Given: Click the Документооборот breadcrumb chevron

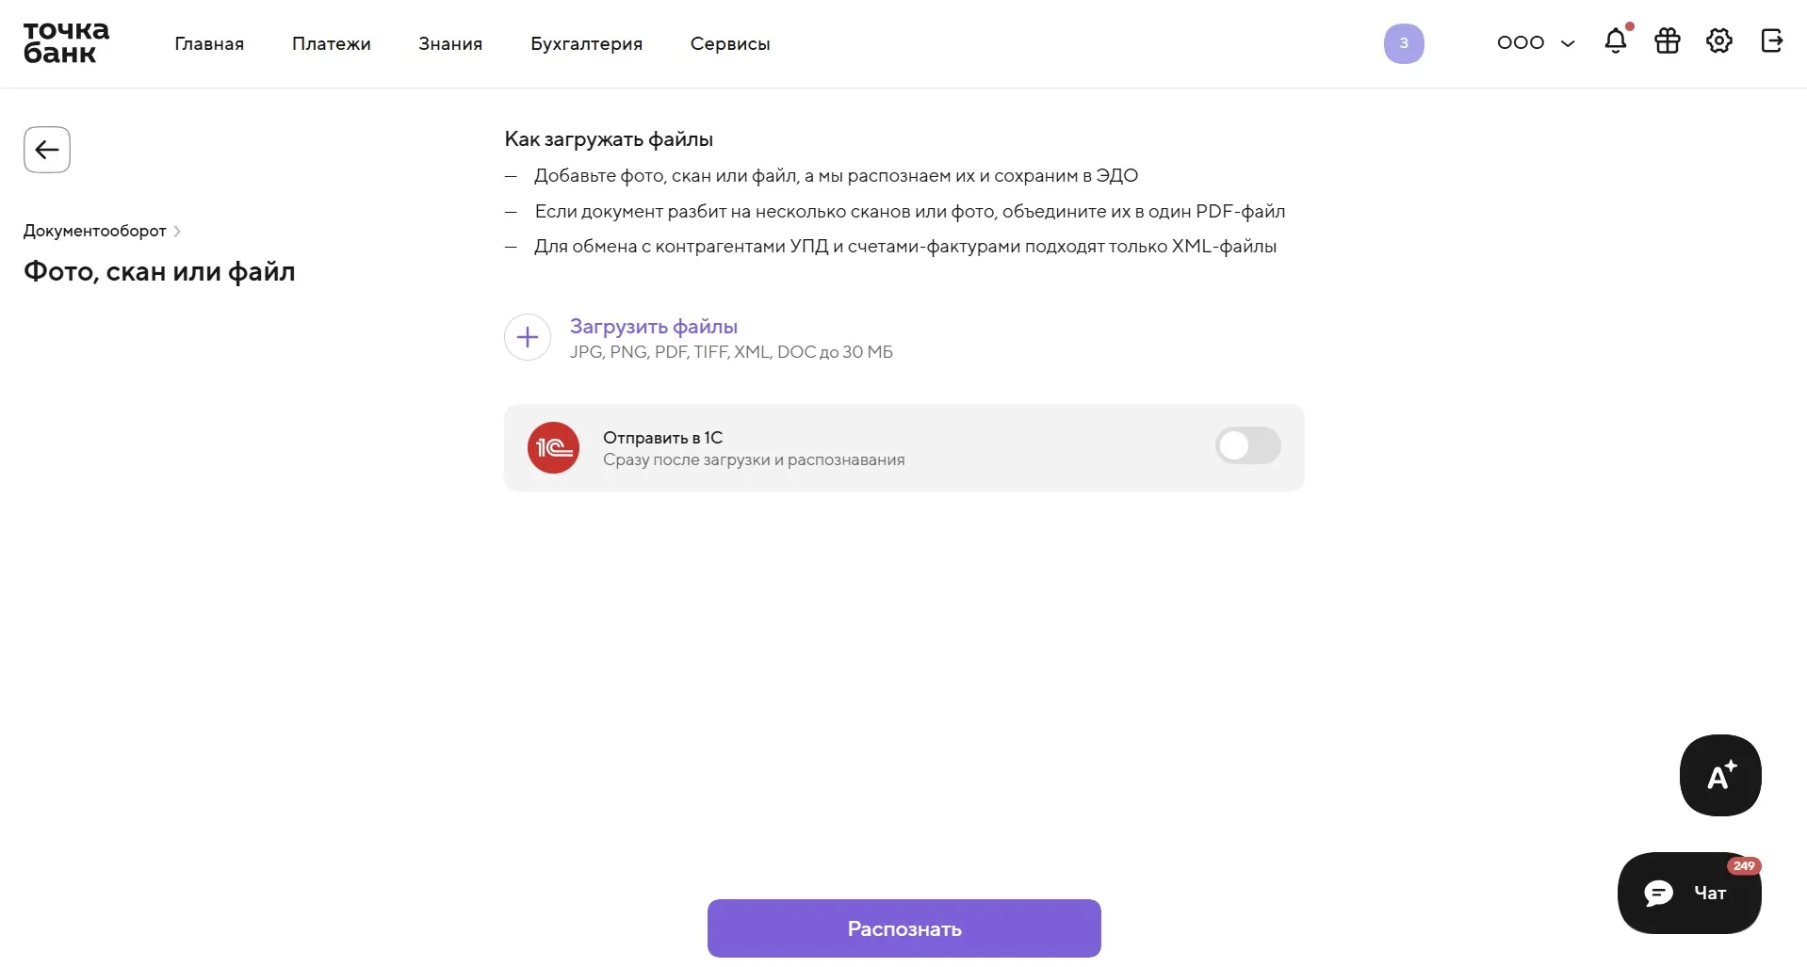Looking at the screenshot, I should pyautogui.click(x=177, y=232).
